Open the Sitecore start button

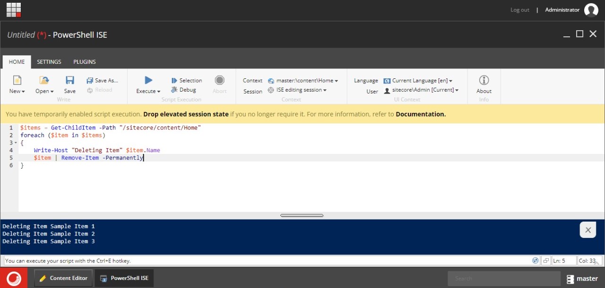pos(14,278)
